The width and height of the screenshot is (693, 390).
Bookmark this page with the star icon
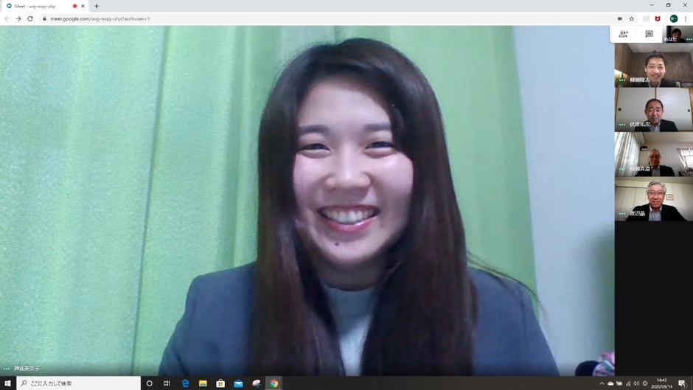click(x=632, y=18)
